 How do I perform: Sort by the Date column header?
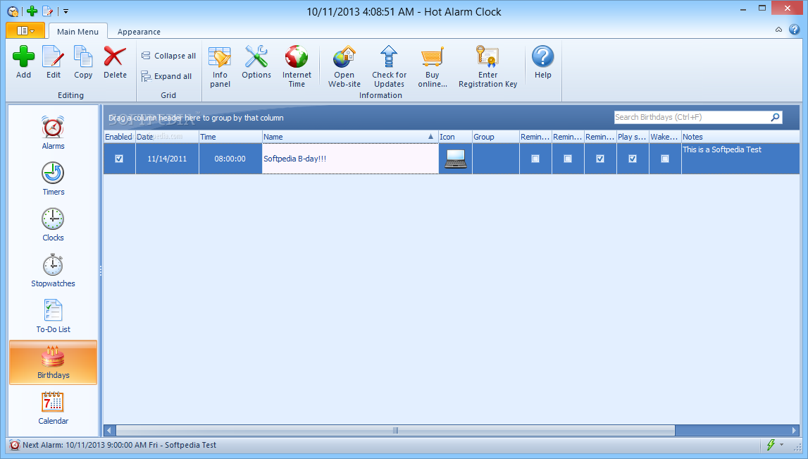point(167,137)
